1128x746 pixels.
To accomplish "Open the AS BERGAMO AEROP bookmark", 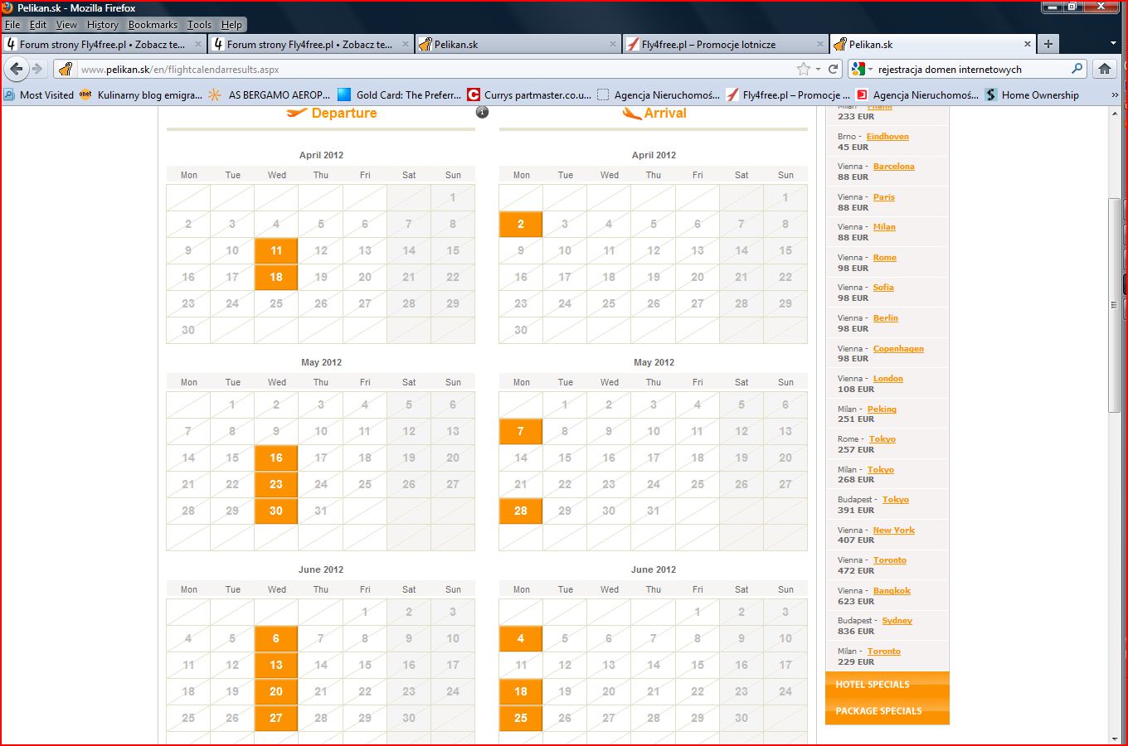I will pos(270,94).
